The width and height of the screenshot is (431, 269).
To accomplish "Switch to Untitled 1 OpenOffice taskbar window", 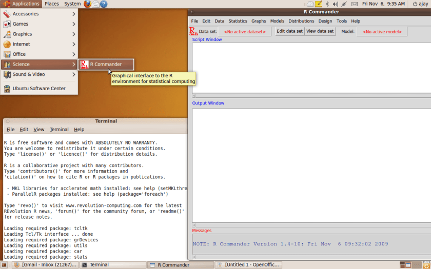I will (248, 265).
